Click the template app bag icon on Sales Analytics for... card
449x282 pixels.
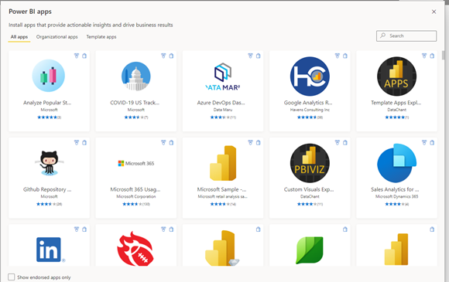(432, 143)
